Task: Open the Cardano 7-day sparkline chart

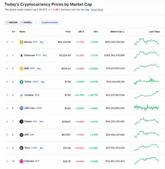Action: 147,95
